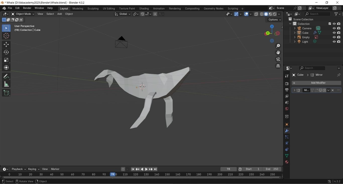The image size is (343, 184).
Task: Click the Add Modifier button
Action: [x=316, y=83]
